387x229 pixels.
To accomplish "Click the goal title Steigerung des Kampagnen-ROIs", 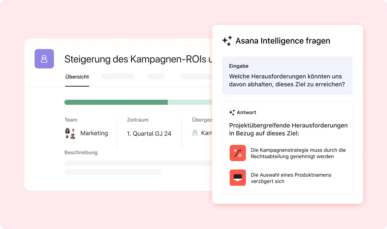I will (138, 59).
